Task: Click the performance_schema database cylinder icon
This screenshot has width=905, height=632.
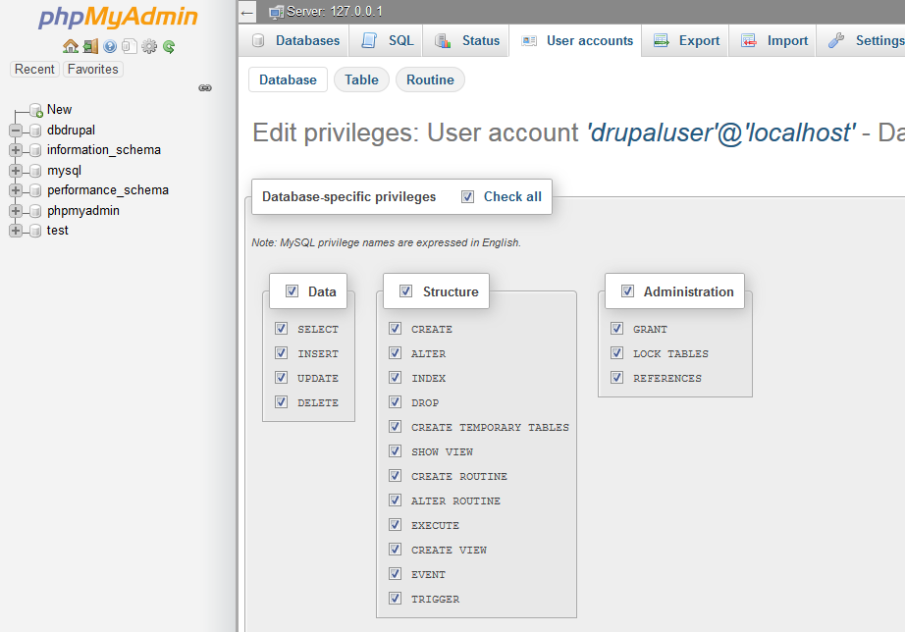Action: point(35,190)
